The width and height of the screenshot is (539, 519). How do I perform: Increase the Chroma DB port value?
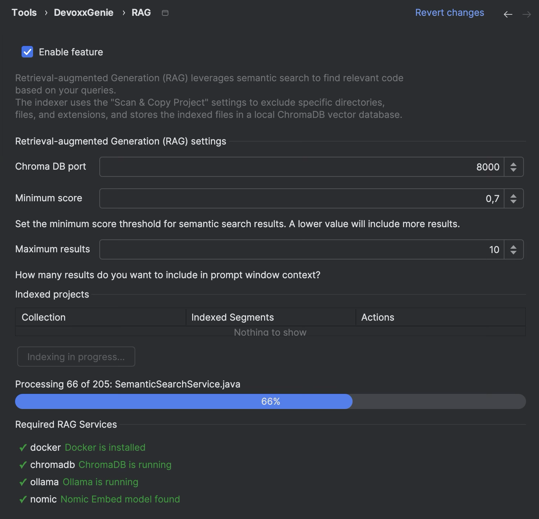coord(513,164)
